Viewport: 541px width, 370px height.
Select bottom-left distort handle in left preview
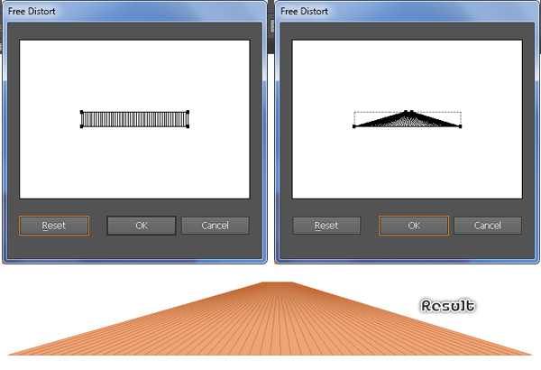point(82,126)
